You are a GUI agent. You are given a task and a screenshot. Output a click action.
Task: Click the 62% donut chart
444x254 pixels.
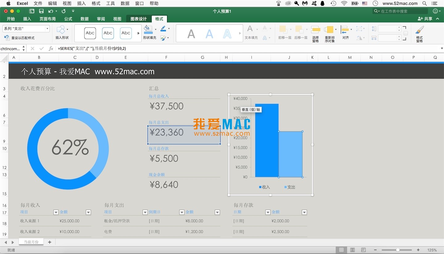pos(68,149)
